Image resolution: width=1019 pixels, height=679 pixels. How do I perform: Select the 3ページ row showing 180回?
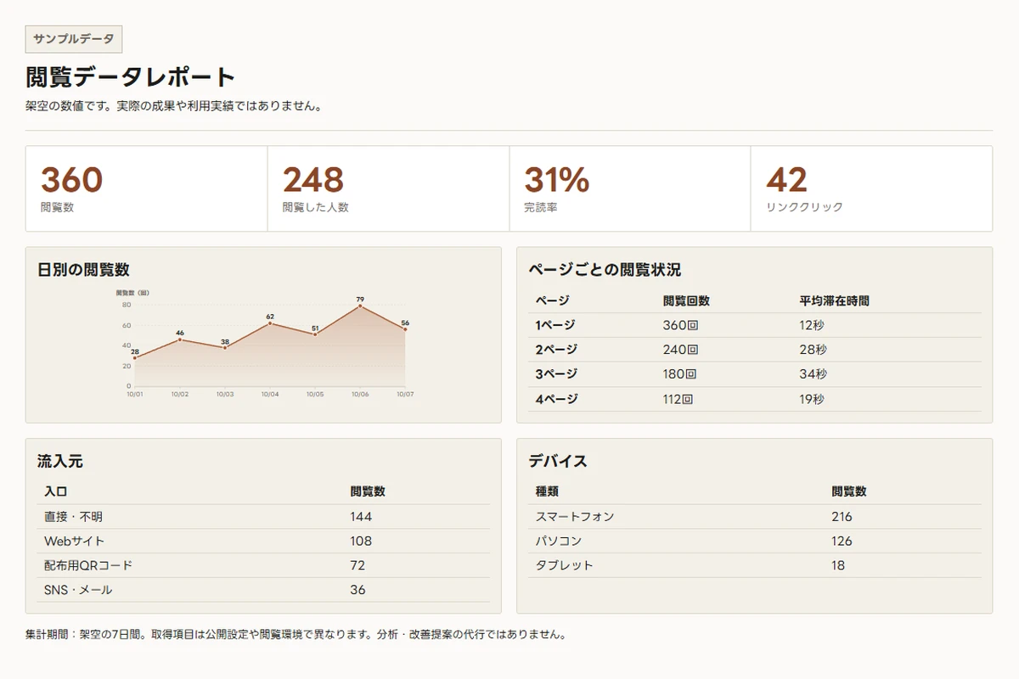click(x=754, y=374)
